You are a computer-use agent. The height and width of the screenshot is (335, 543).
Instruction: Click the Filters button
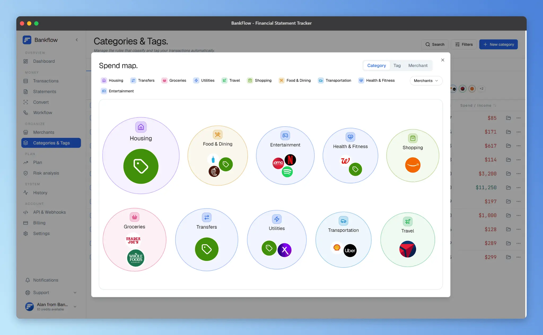(464, 44)
